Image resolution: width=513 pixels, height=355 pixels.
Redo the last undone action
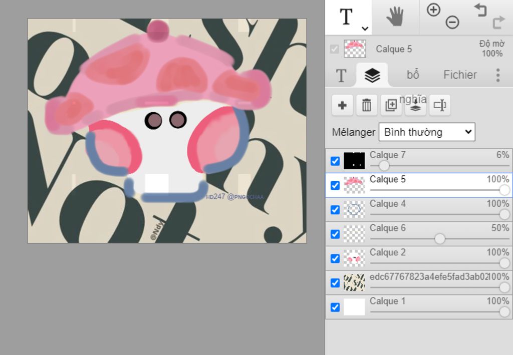pyautogui.click(x=499, y=23)
